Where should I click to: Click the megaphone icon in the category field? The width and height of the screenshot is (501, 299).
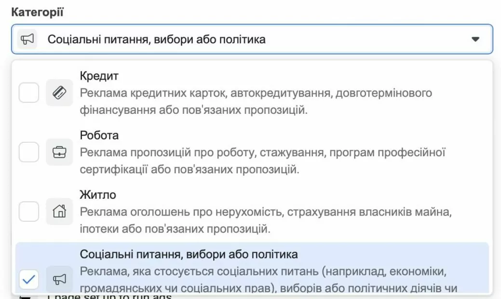tap(27, 39)
